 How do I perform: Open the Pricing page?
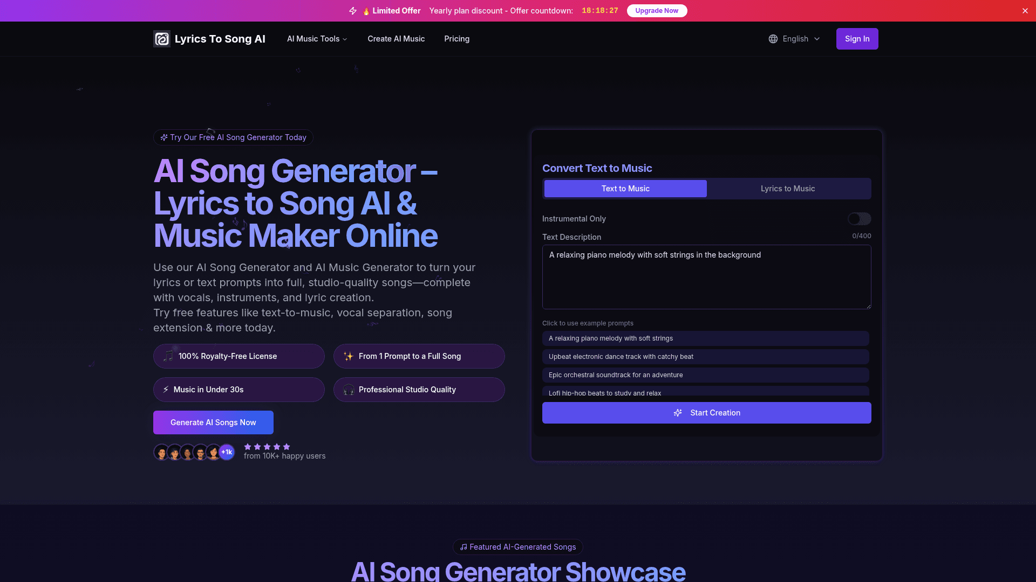click(x=456, y=39)
